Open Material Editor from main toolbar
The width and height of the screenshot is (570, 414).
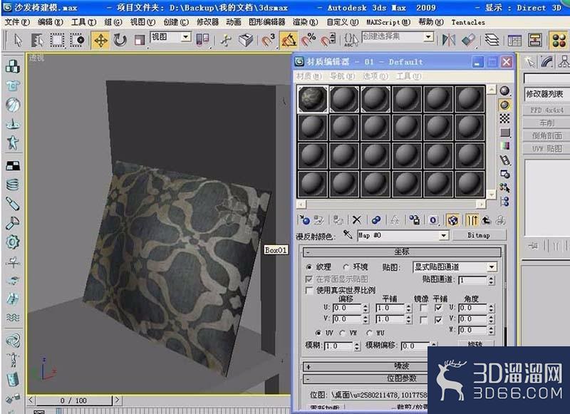[x=559, y=40]
